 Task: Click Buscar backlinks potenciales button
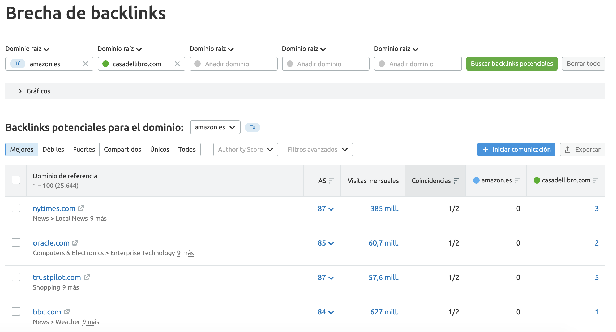[x=511, y=64]
